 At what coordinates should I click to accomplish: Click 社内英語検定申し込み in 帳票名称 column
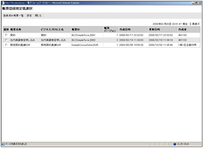[23, 40]
